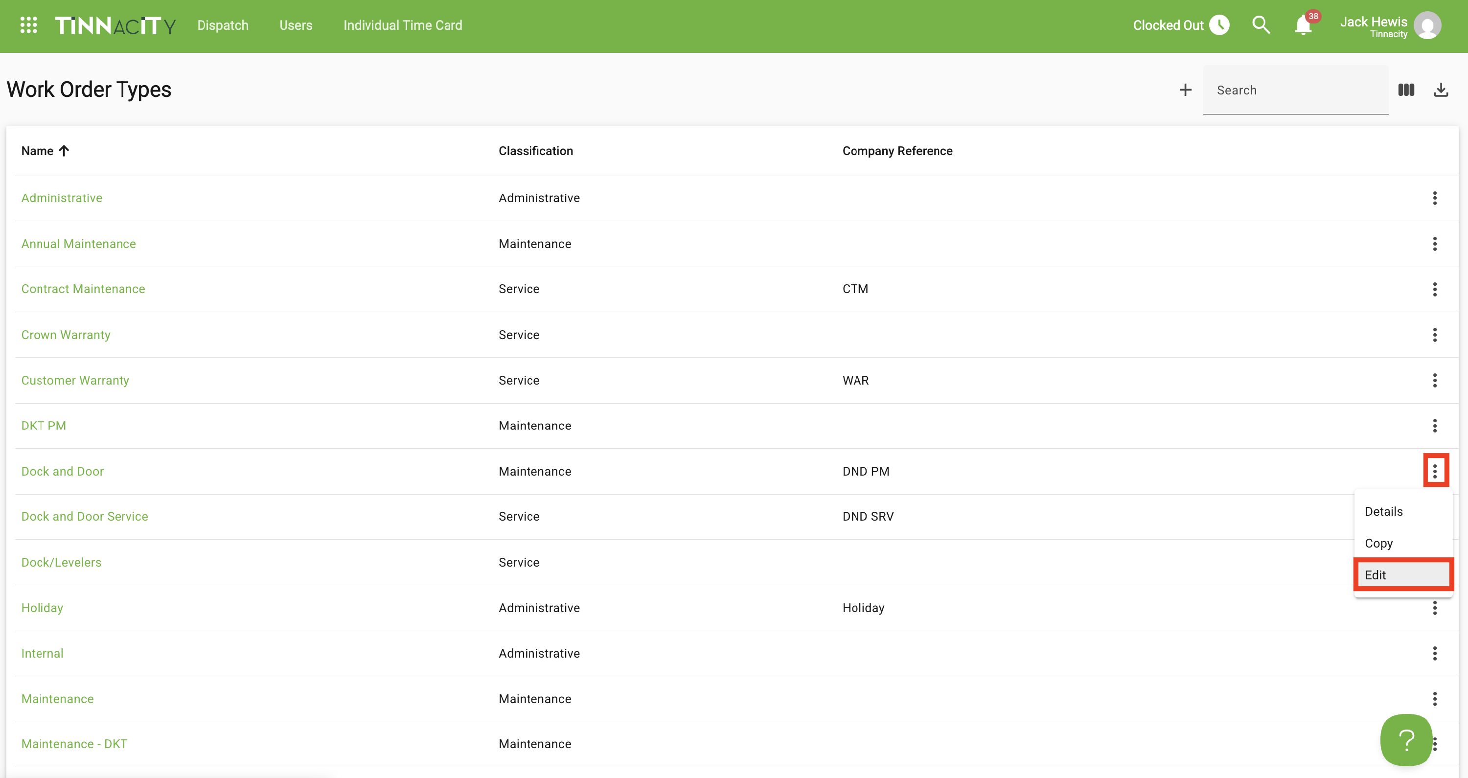Image resolution: width=1468 pixels, height=778 pixels.
Task: Open Dock and Door Service link
Action: click(x=84, y=516)
